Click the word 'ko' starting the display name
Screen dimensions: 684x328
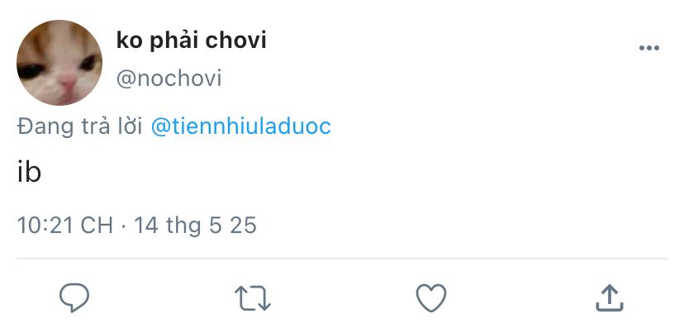[129, 41]
